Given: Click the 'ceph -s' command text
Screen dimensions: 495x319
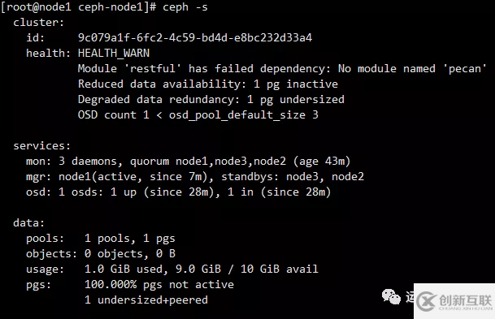Looking at the screenshot, I should pyautogui.click(x=185, y=7).
